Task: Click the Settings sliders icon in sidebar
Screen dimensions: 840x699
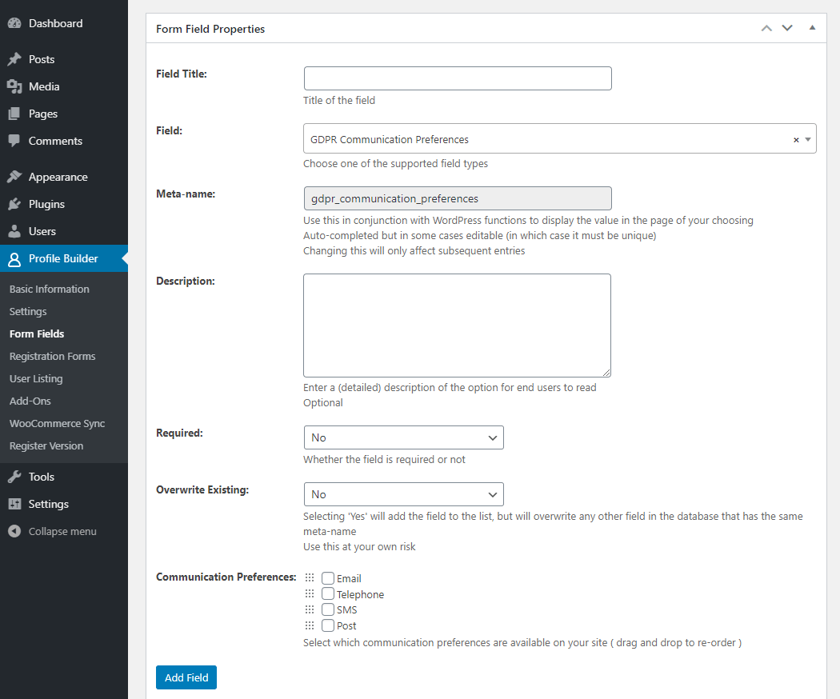Action: pyautogui.click(x=14, y=504)
